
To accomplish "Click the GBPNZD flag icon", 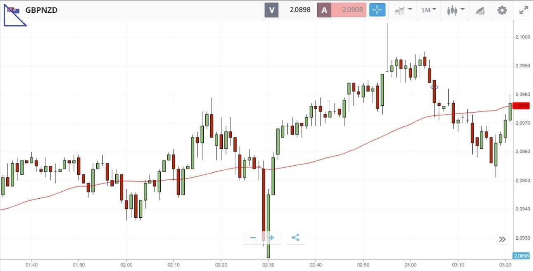I will pos(13,10).
